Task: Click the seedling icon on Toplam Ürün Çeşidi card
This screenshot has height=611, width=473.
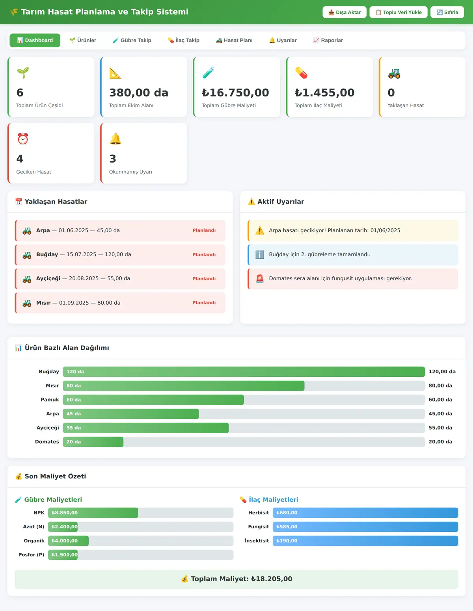Action: 23,73
